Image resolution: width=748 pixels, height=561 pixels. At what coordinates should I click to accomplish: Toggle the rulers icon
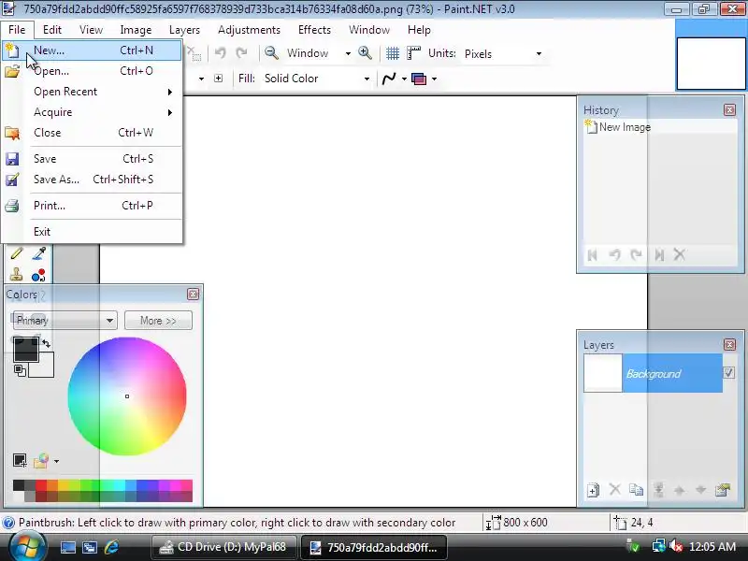coord(413,53)
